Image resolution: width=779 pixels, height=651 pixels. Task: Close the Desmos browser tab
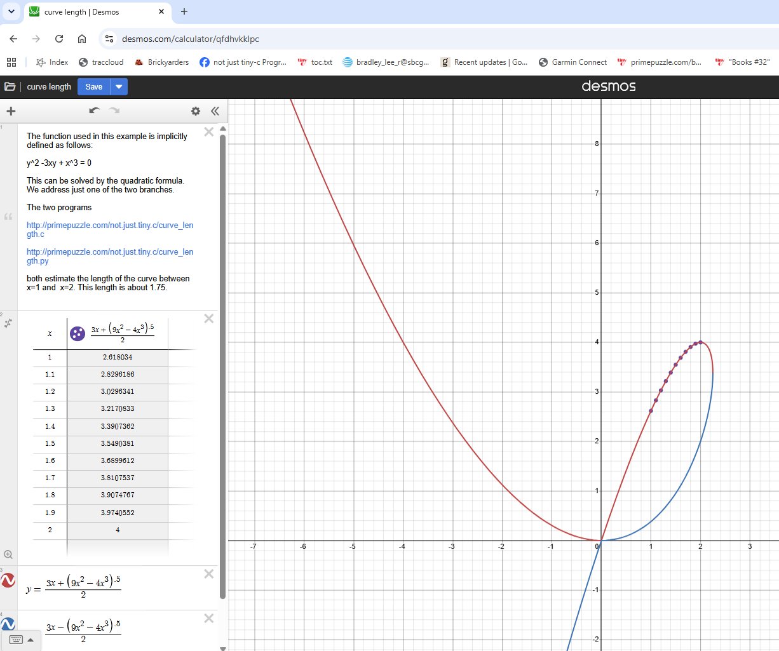click(x=161, y=11)
